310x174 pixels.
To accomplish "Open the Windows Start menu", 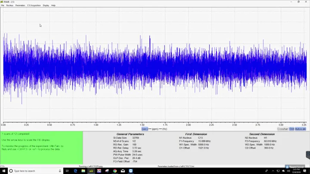I will (4, 171).
